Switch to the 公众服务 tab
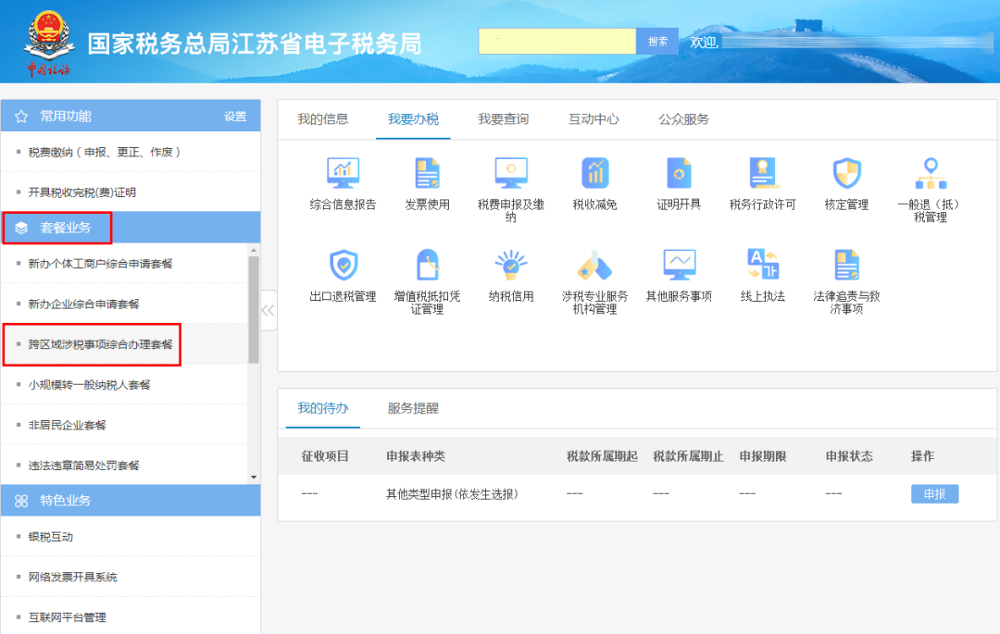The height and width of the screenshot is (634, 1000). [x=683, y=119]
